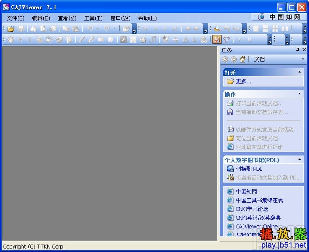Collapse the 操作 section
Screen dimensions: 309x252
click(x=299, y=94)
